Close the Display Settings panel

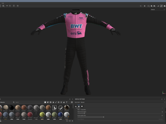coord(165,99)
